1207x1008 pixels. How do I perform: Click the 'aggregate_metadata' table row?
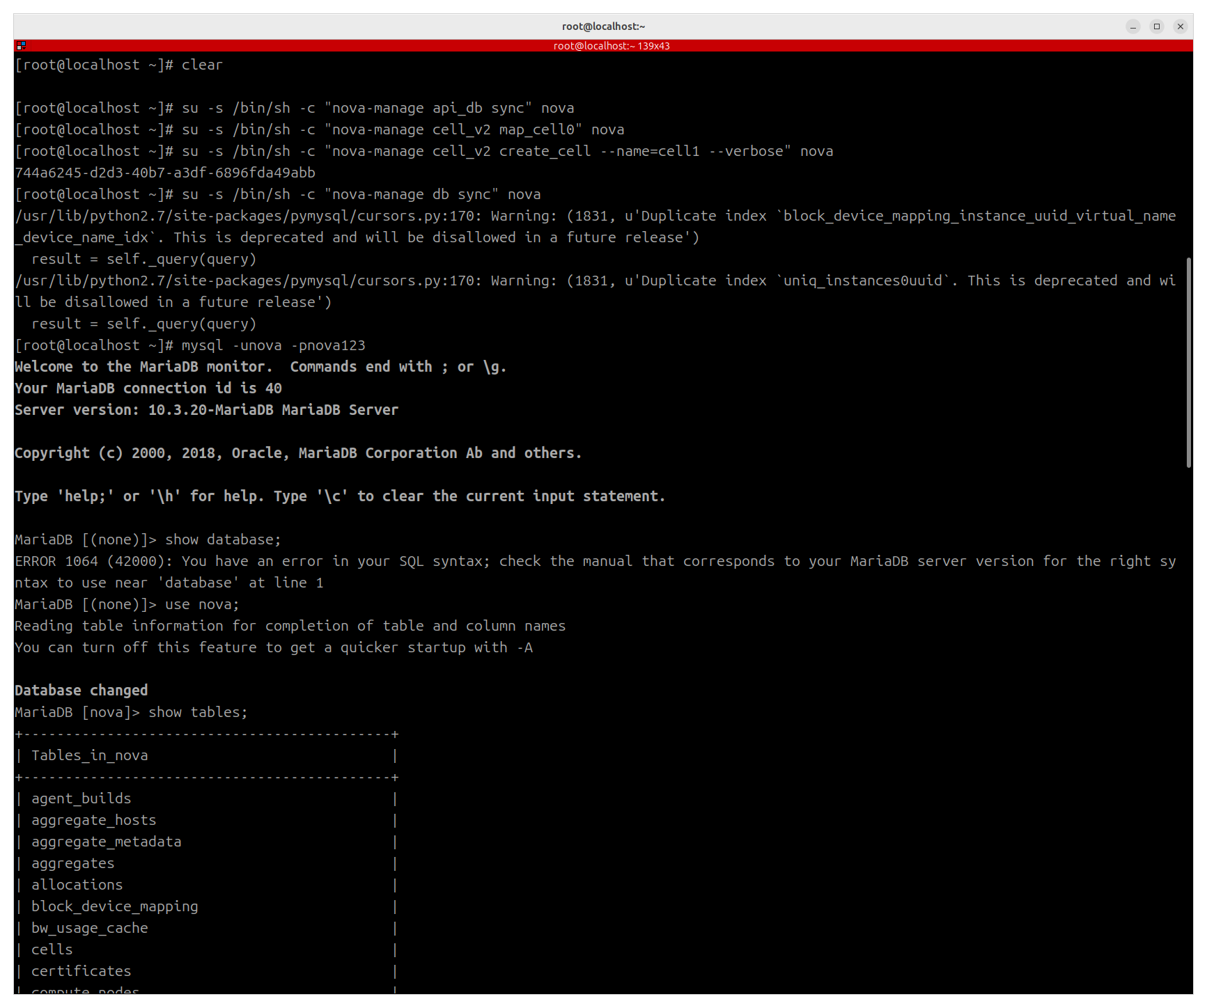207,842
